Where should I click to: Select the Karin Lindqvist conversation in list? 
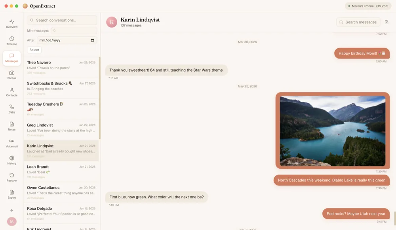point(61,151)
